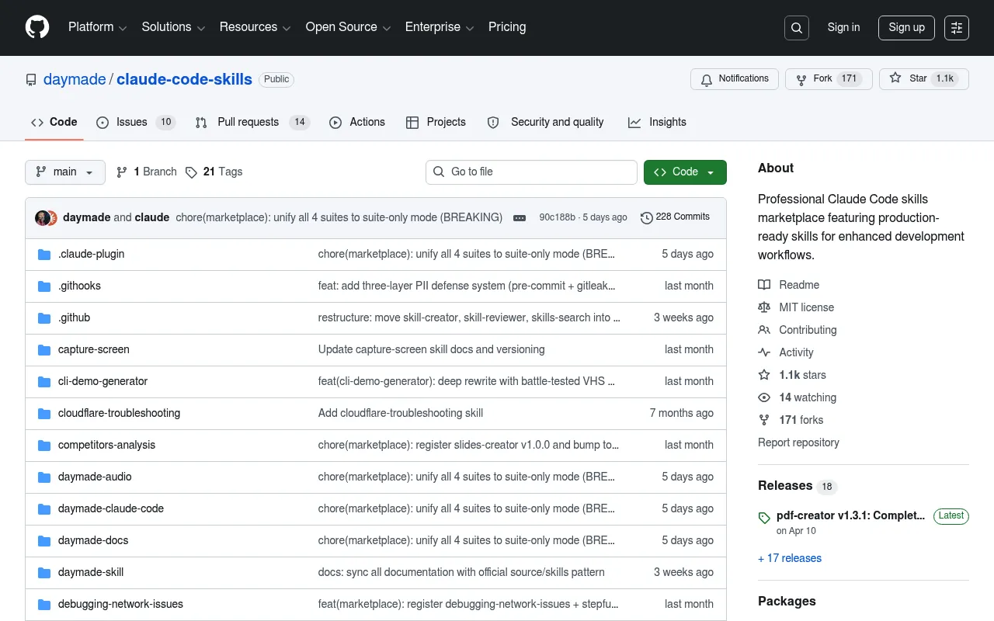This screenshot has height=621, width=994.
Task: Click the fork icon beside 171 forks
Action: click(764, 420)
